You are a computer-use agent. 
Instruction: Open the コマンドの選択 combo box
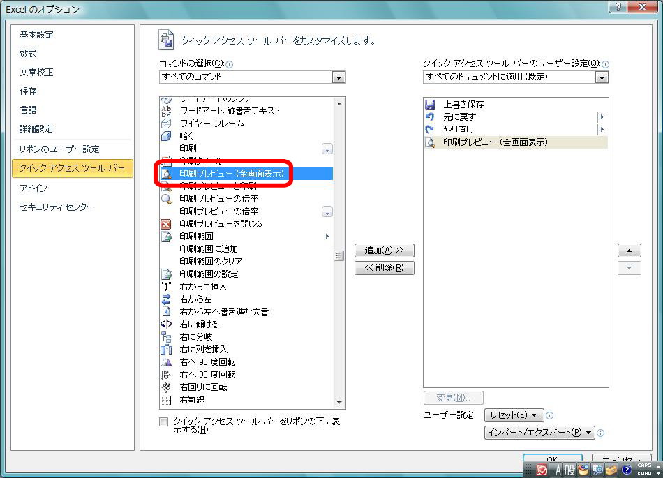click(x=253, y=77)
